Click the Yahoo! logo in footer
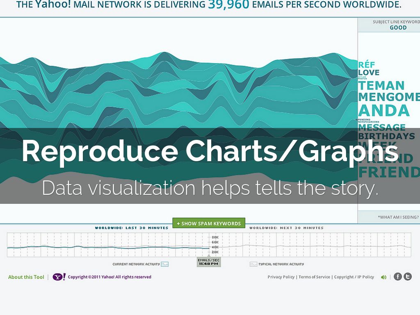Screen dimensions: 420x315 tap(59, 277)
